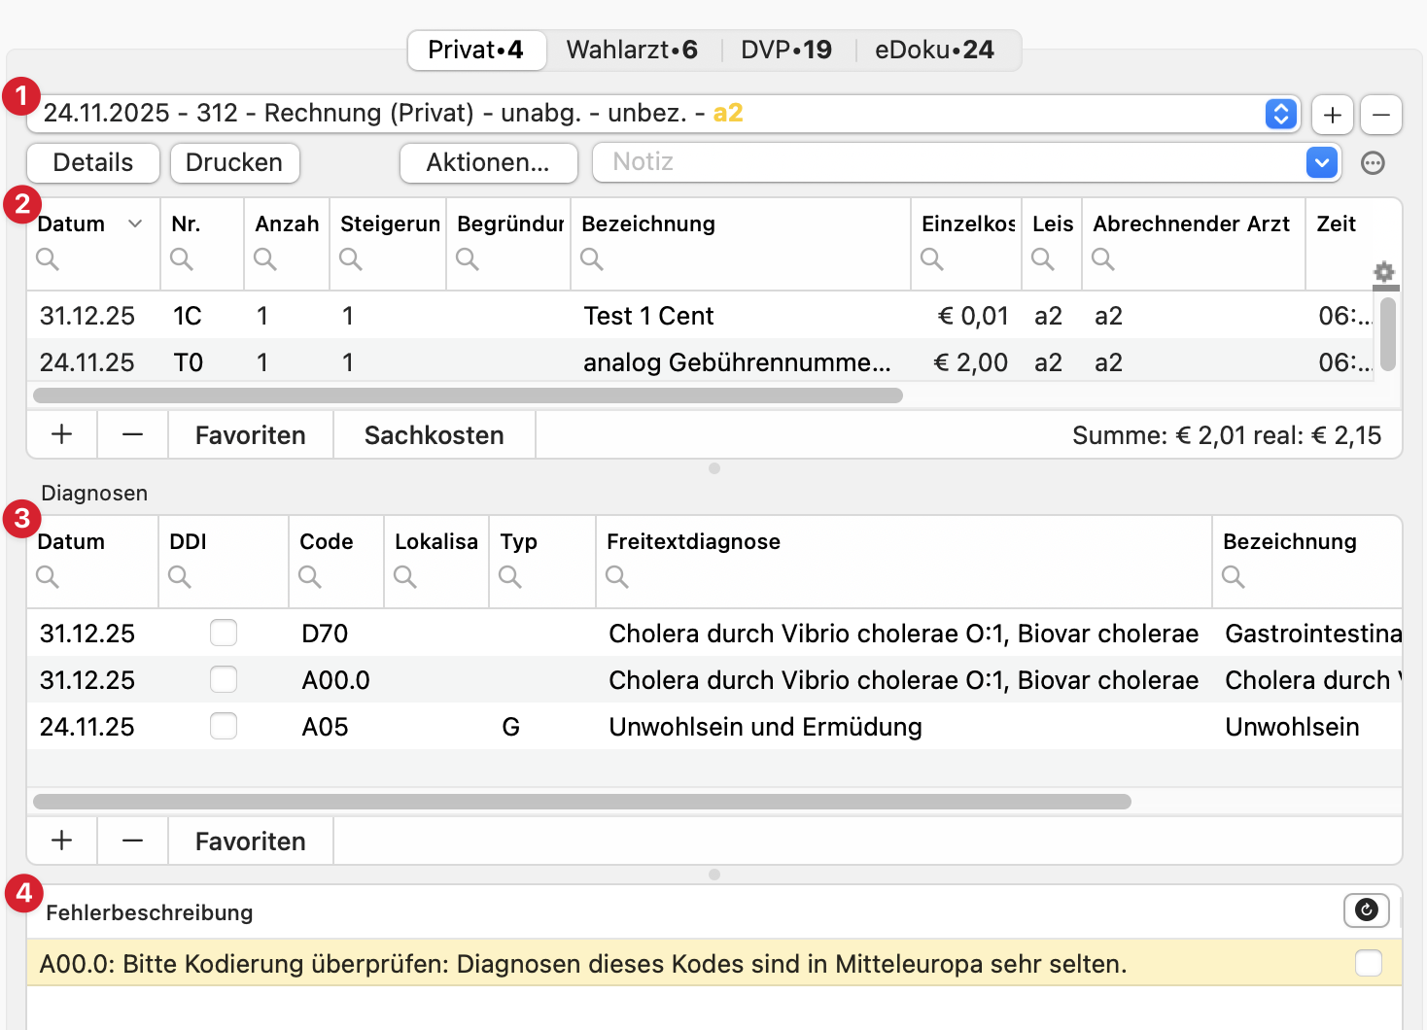Screen dimensions: 1427x1030
Task: Click the gear icon in the services table
Action: point(1384,272)
